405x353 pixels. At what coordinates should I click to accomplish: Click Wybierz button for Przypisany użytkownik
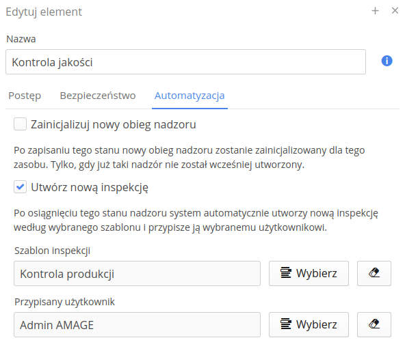point(309,324)
